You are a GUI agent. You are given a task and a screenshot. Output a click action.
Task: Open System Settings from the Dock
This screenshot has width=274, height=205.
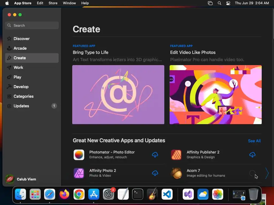[109, 194]
